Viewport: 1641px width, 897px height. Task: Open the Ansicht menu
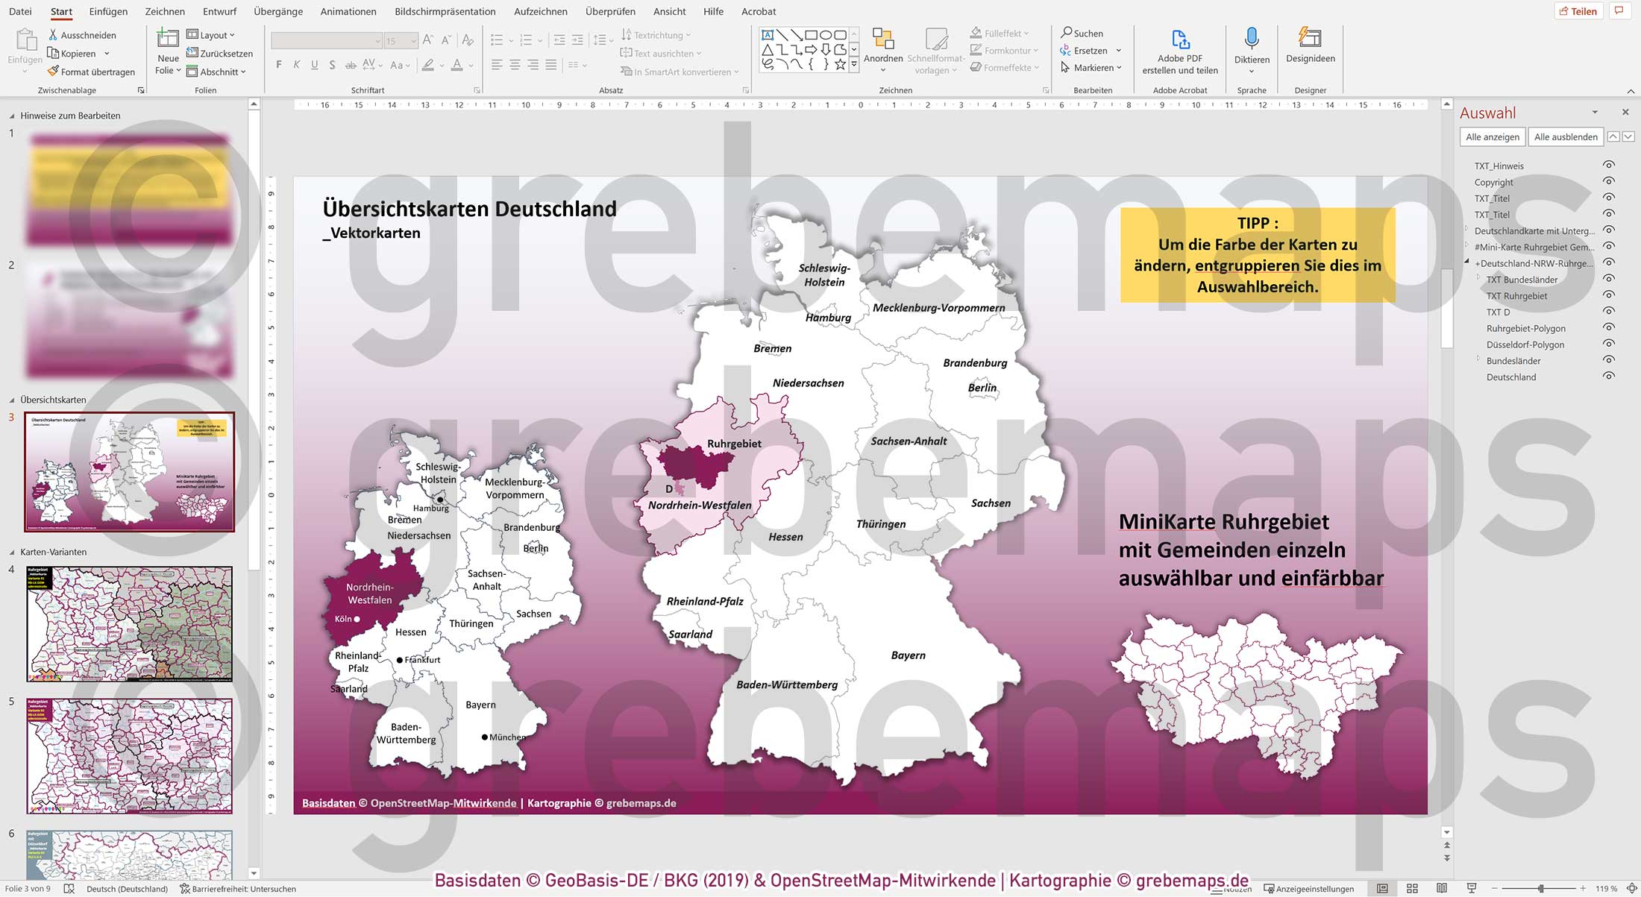pyautogui.click(x=669, y=11)
